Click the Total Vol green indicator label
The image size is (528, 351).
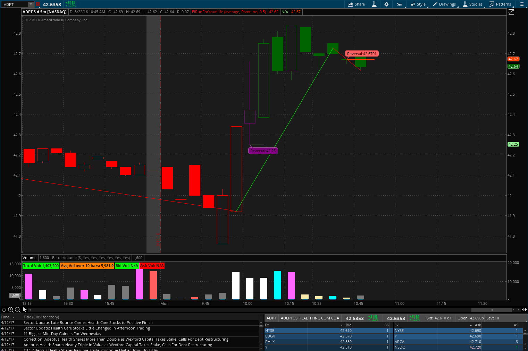click(41, 266)
